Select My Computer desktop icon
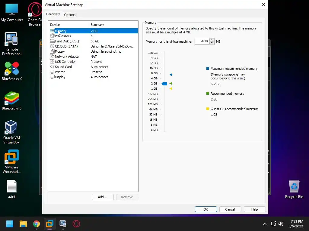Viewport: 309px width, 231px height. pos(12,13)
